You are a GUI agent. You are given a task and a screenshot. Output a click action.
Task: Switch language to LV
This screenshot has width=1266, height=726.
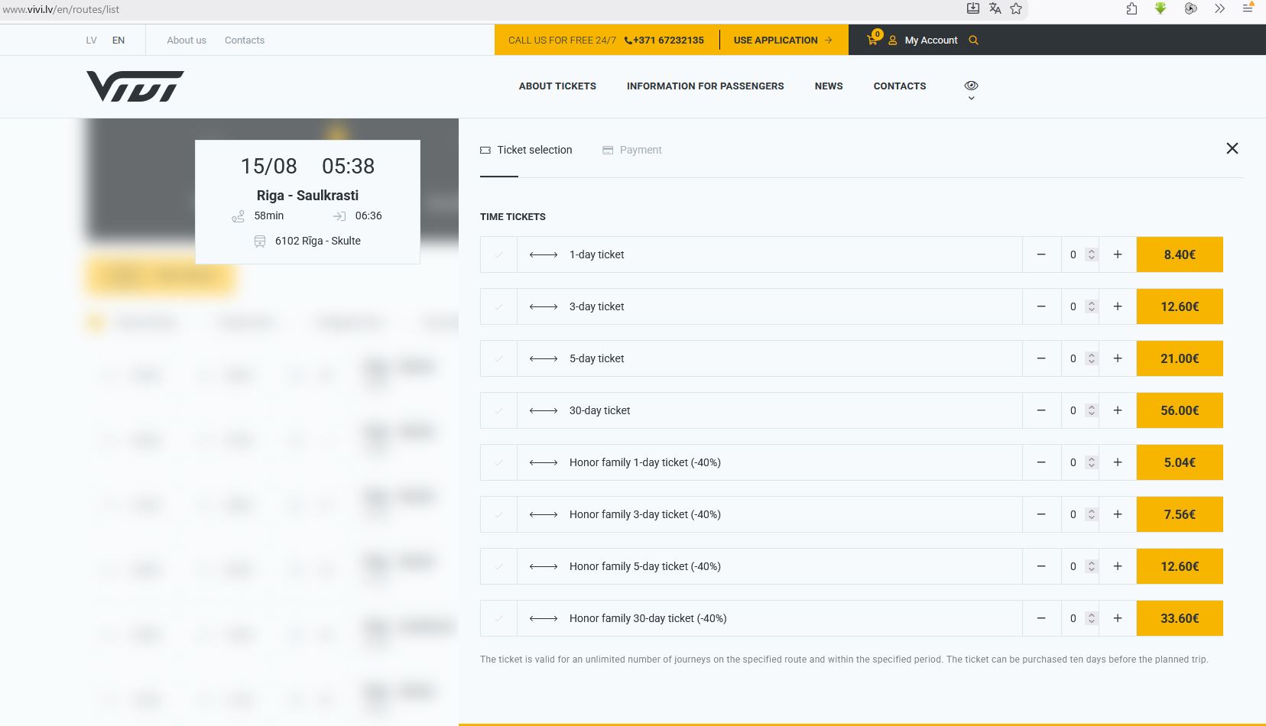92,41
